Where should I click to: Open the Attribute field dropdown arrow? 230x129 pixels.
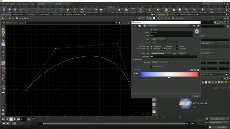(x=198, y=57)
